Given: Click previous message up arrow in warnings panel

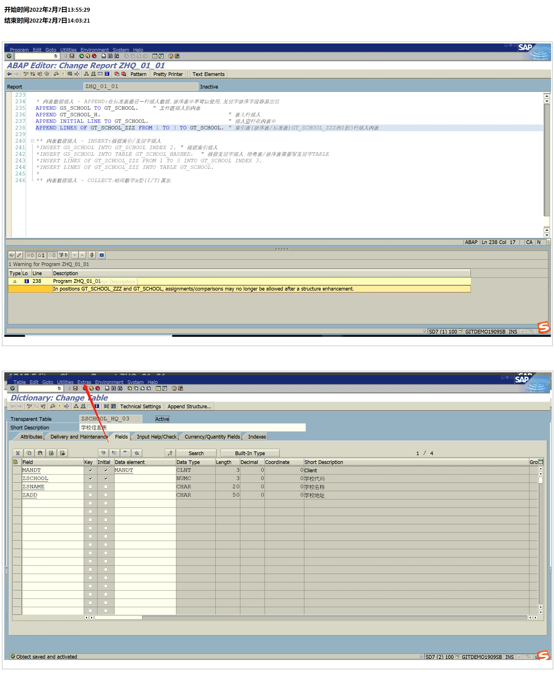Looking at the screenshot, I should [x=82, y=255].
